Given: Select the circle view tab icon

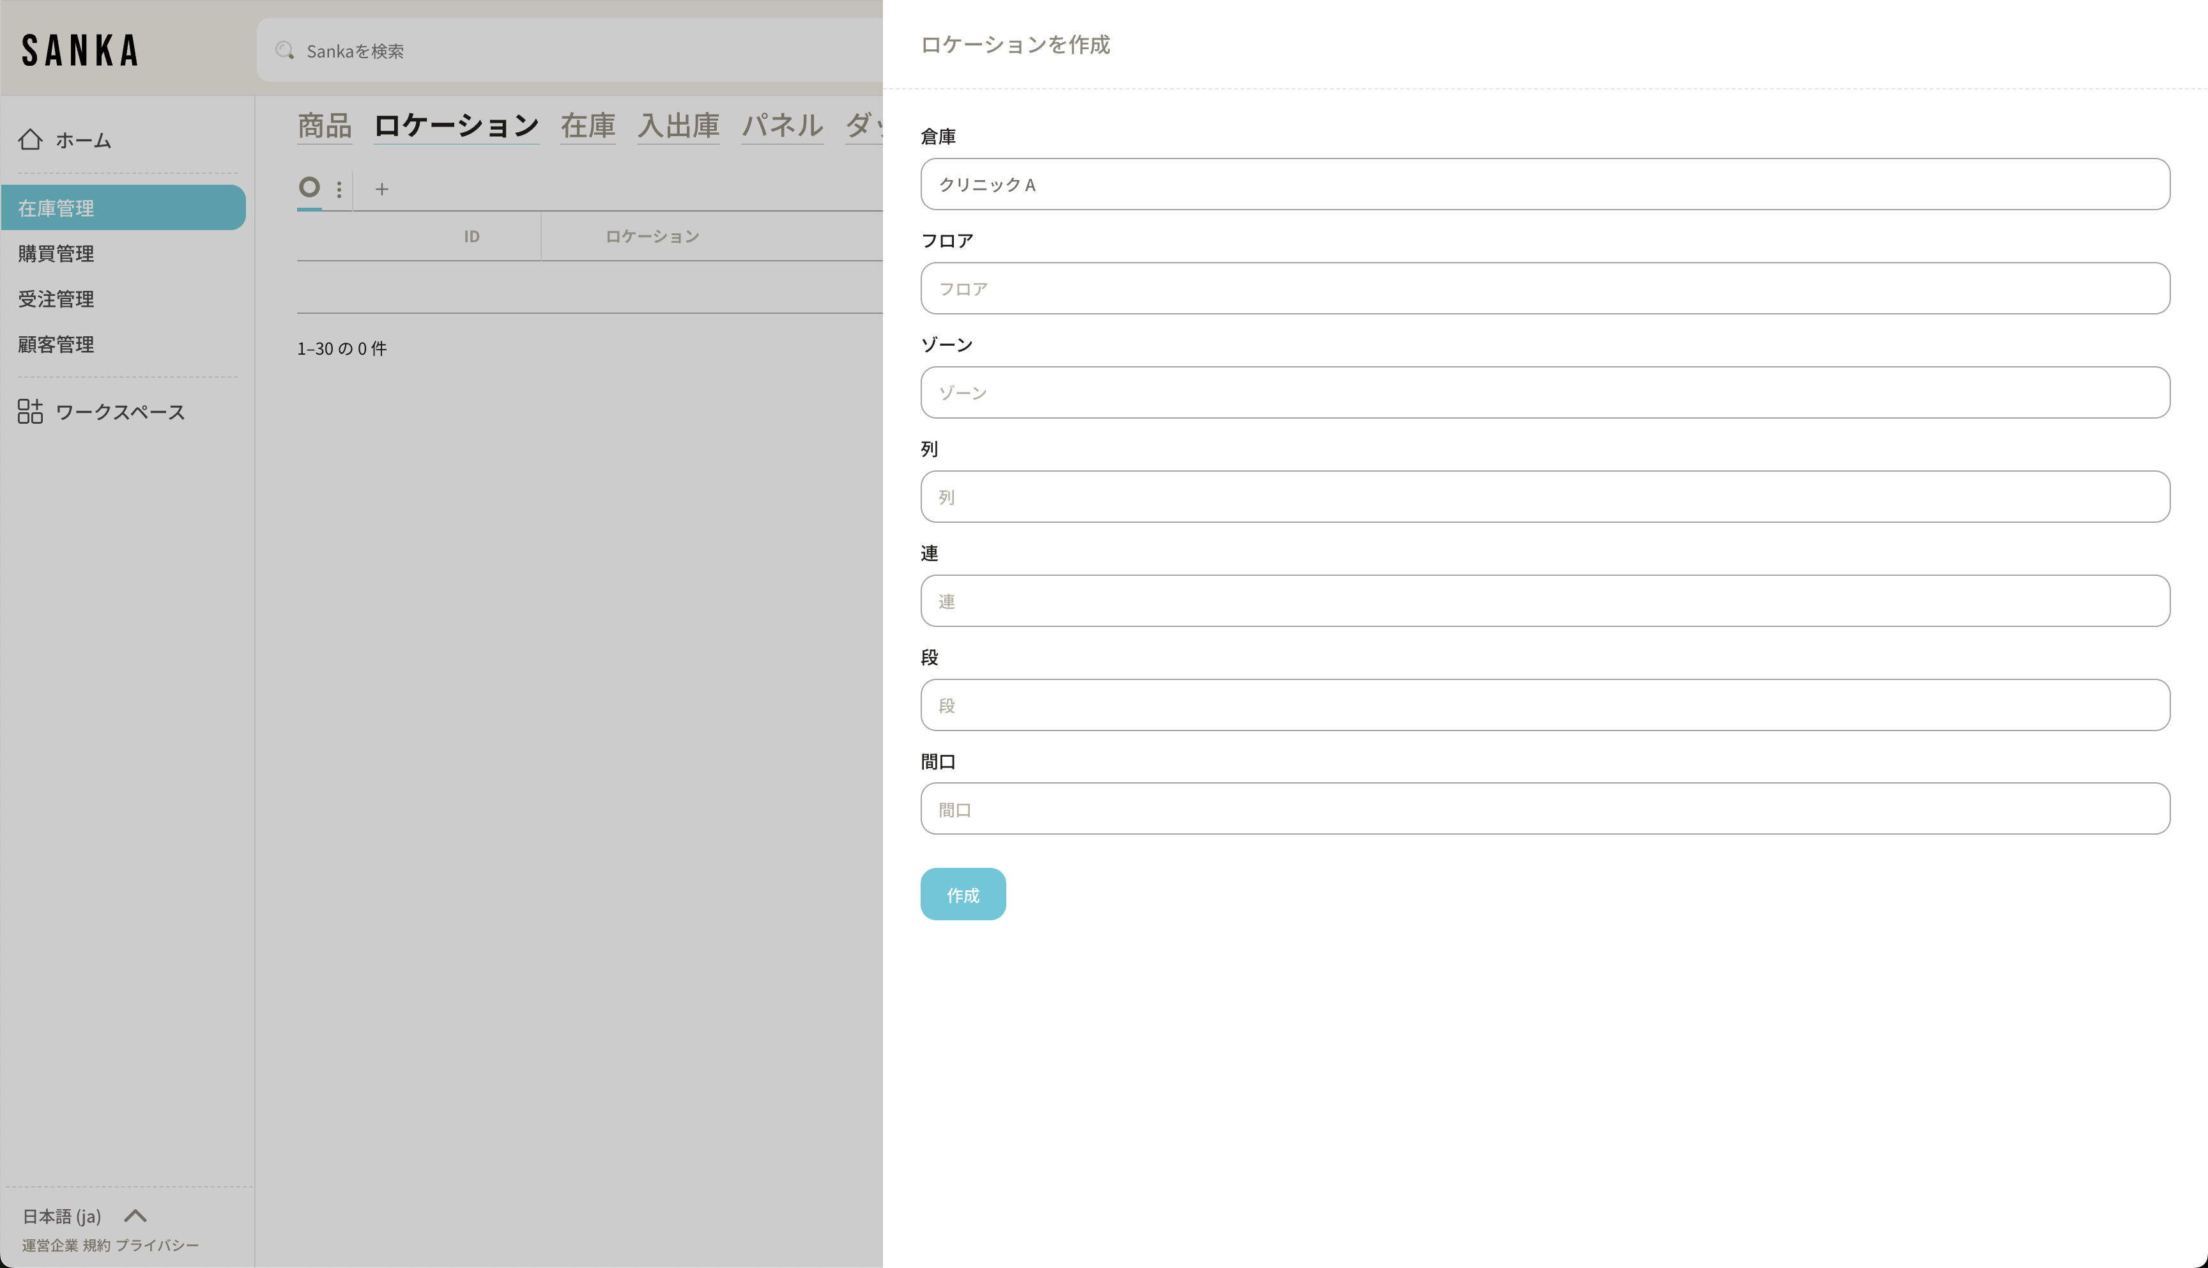Looking at the screenshot, I should click(x=309, y=187).
